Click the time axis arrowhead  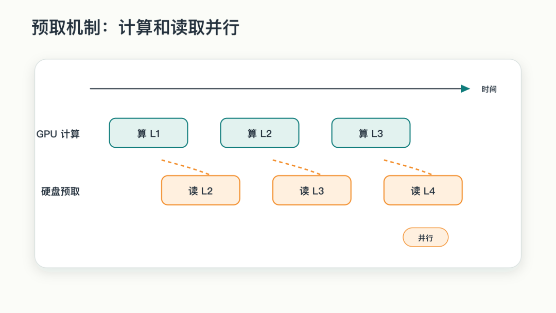tap(465, 89)
